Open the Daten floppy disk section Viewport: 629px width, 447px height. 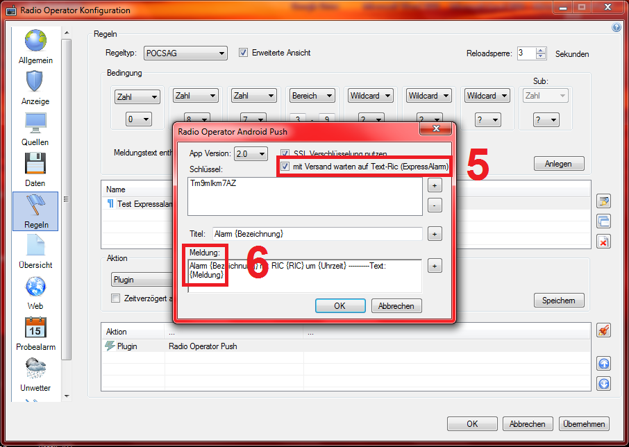(35, 170)
